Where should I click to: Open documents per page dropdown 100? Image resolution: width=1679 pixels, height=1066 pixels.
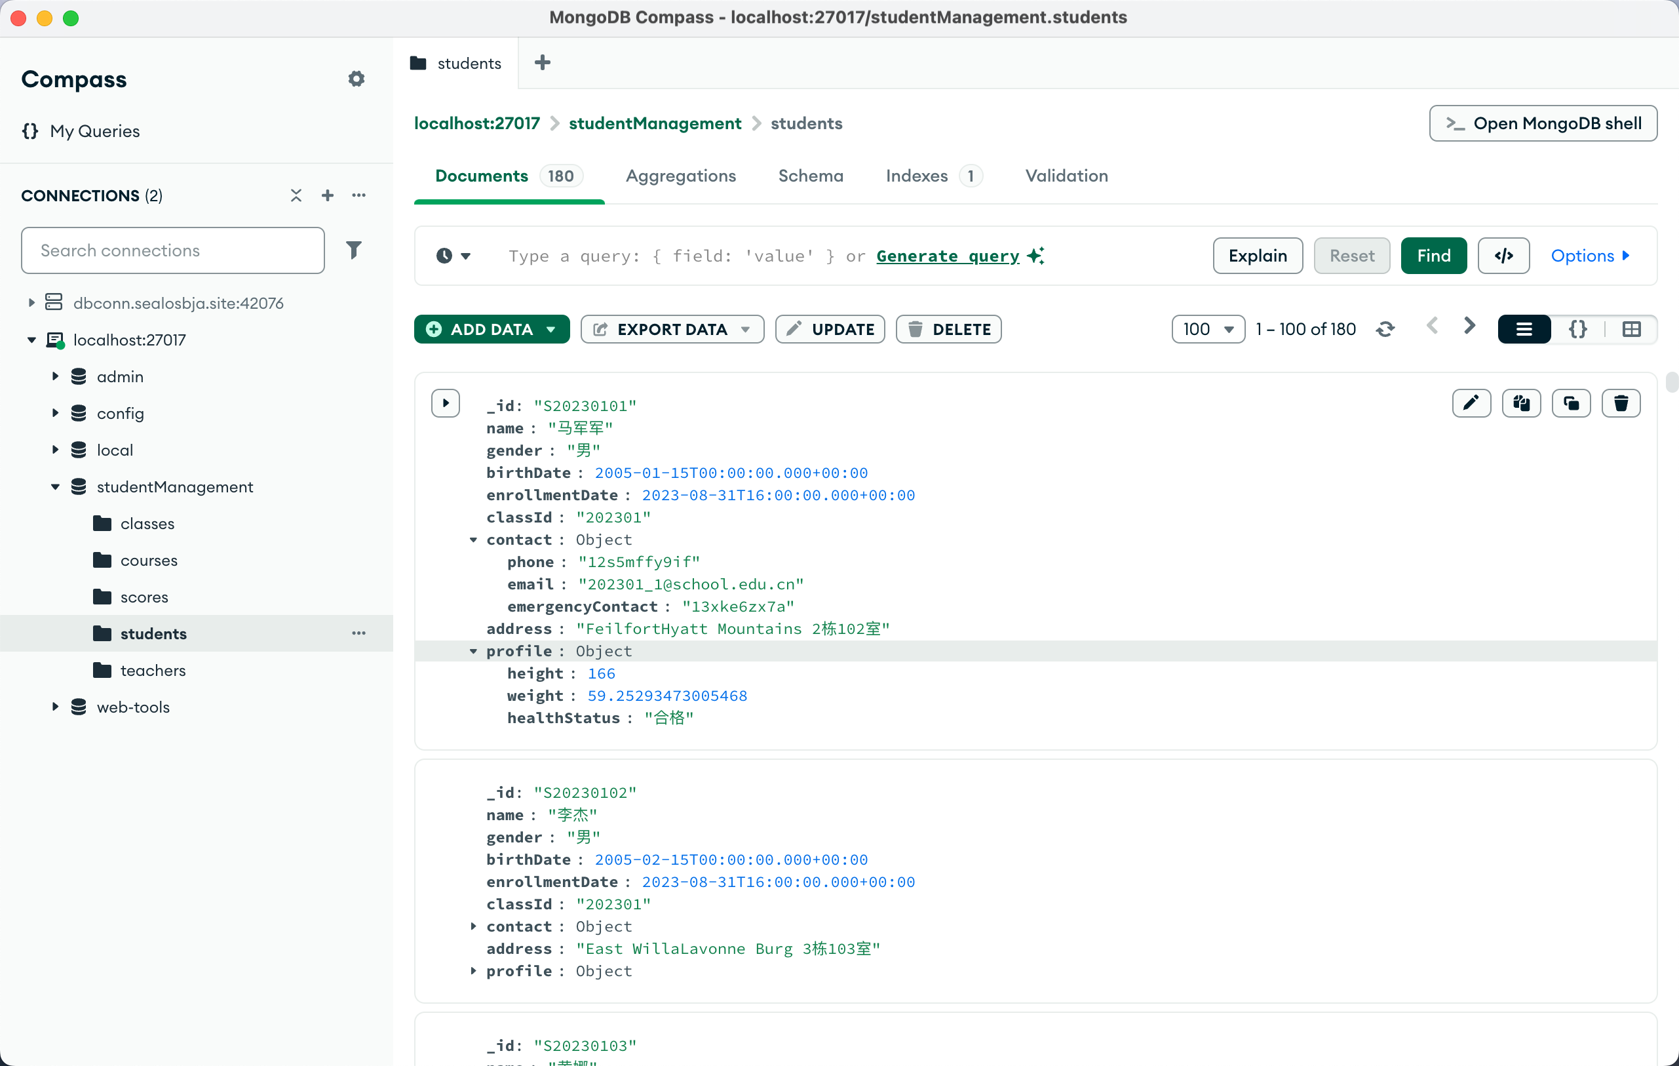[x=1208, y=329]
